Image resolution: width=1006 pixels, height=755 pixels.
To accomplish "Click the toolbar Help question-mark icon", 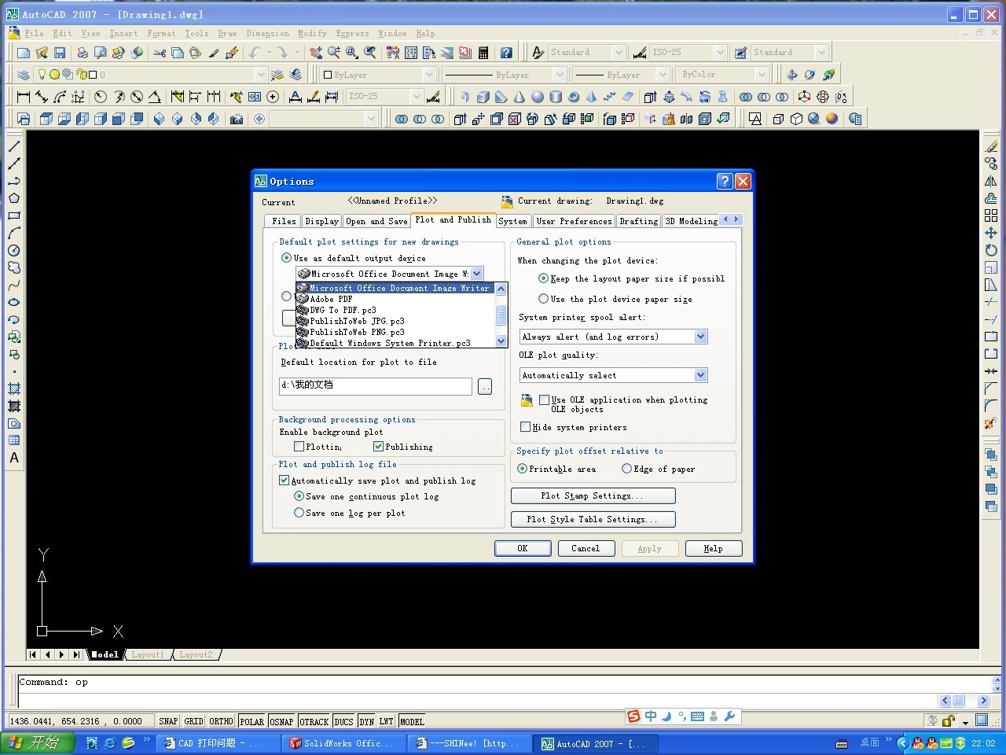I will coord(506,53).
